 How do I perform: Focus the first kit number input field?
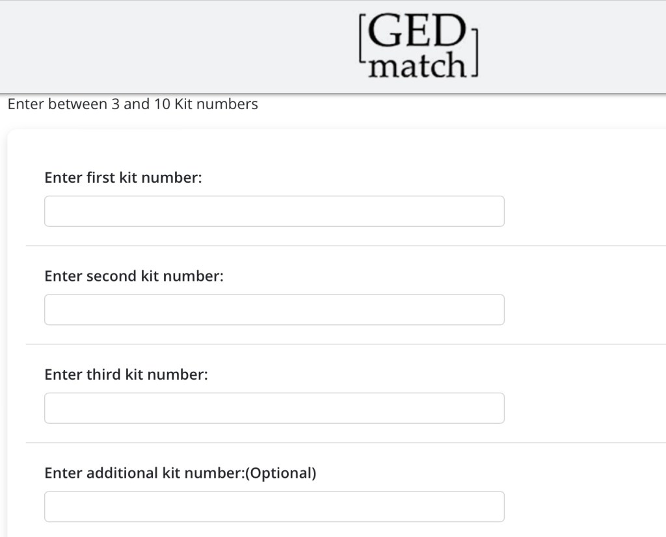pos(274,211)
